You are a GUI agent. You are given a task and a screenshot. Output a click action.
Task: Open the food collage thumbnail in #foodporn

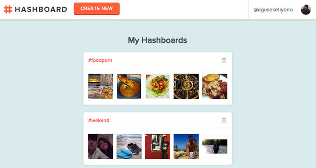coord(101,86)
